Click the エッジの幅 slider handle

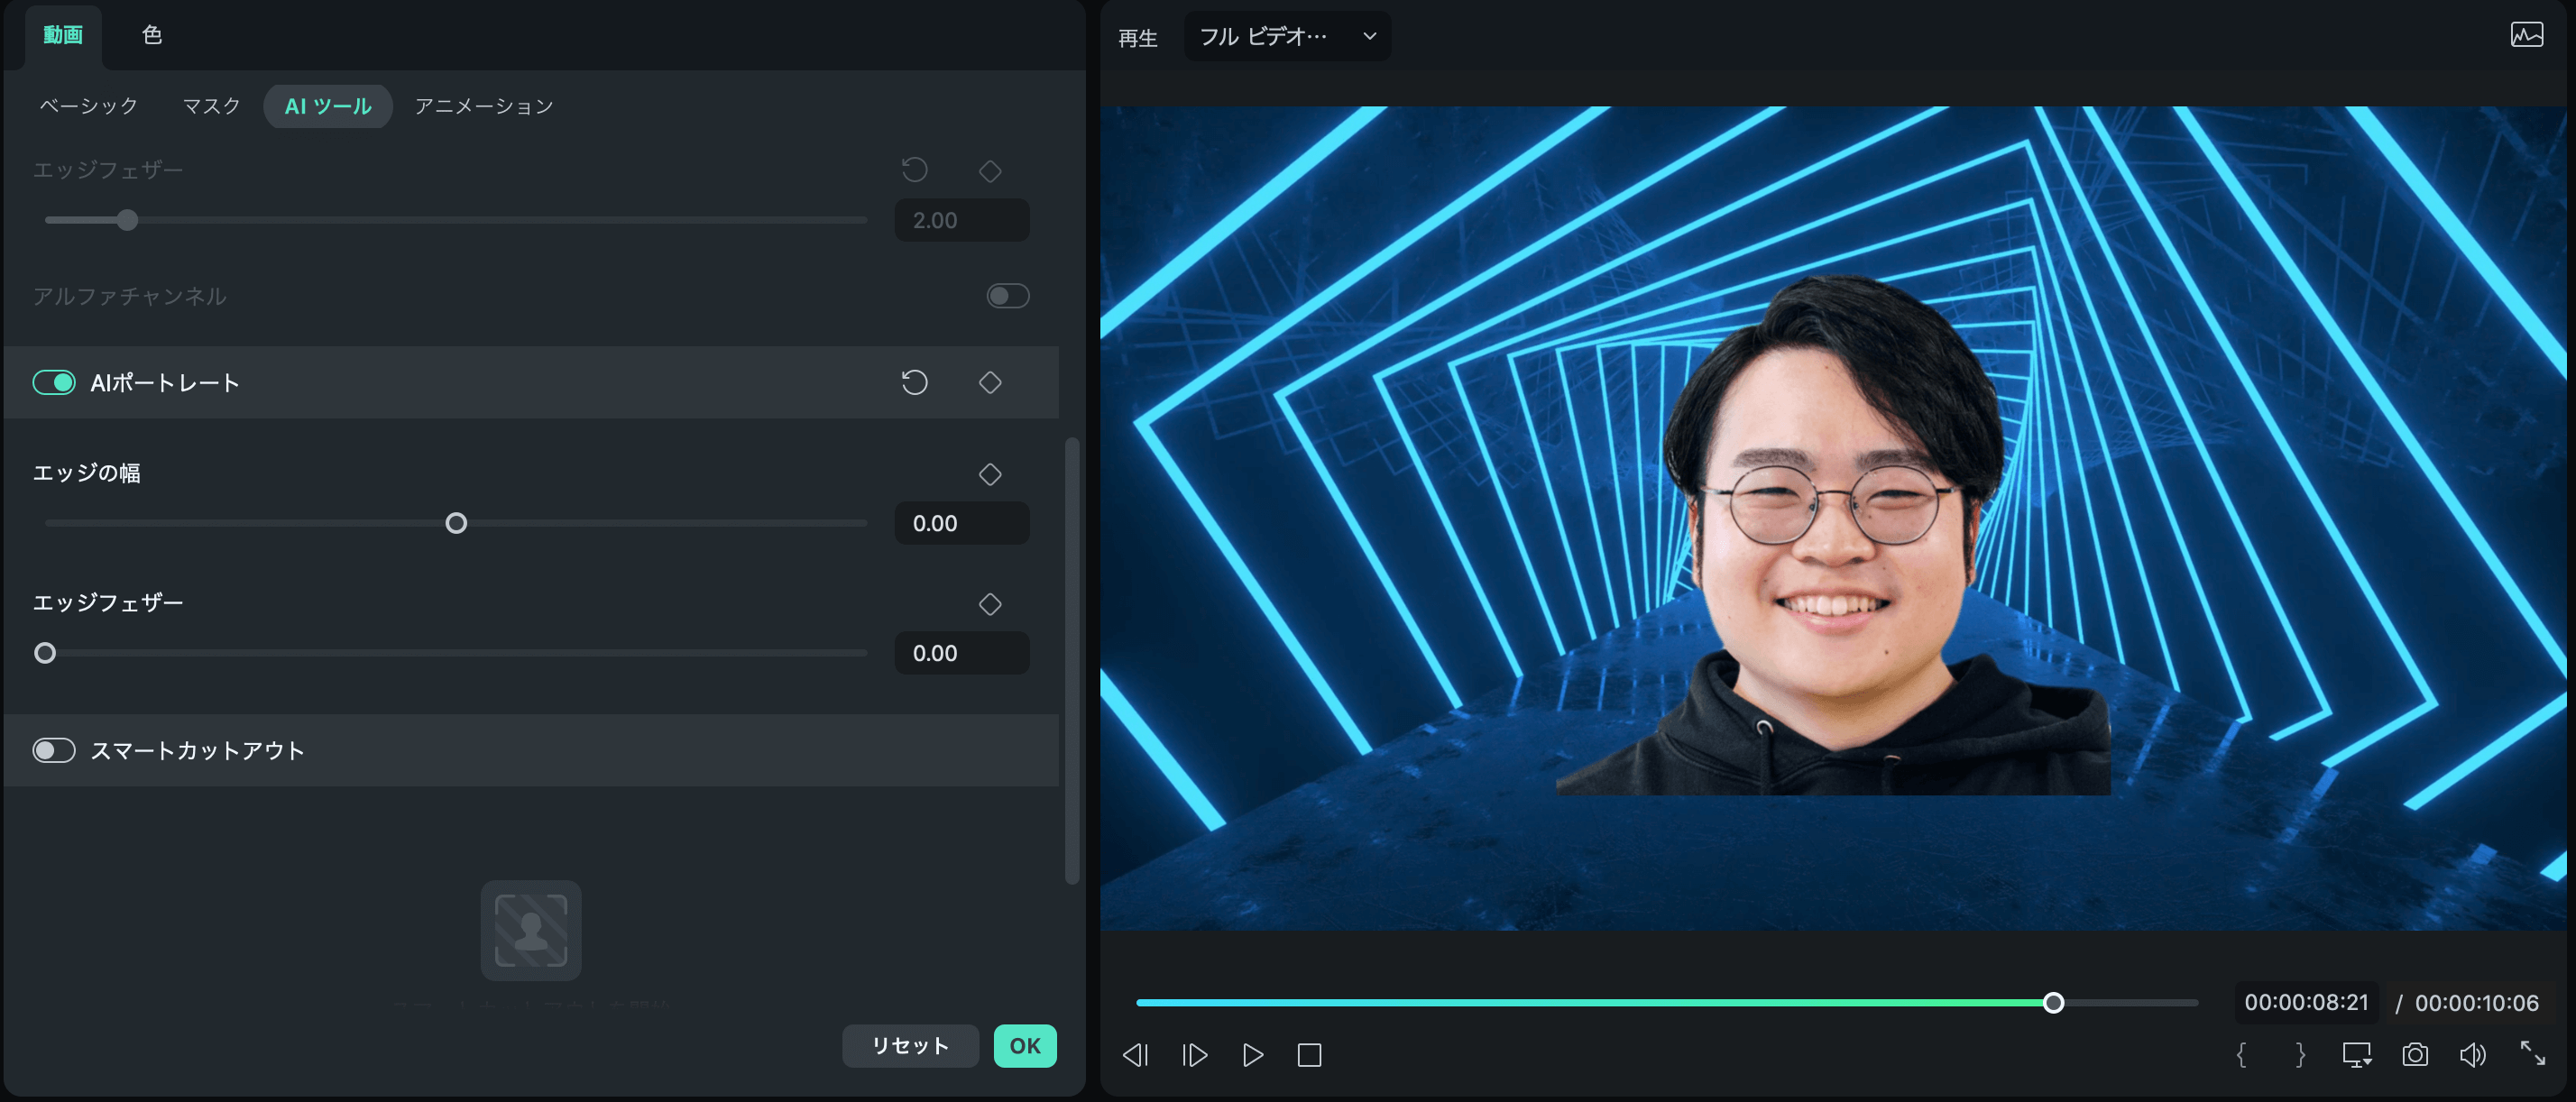coord(456,523)
